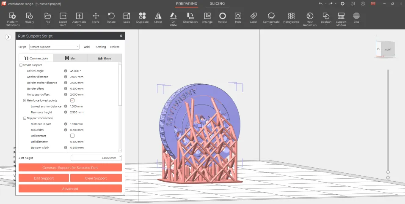Open the Hollow tool

click(222, 18)
